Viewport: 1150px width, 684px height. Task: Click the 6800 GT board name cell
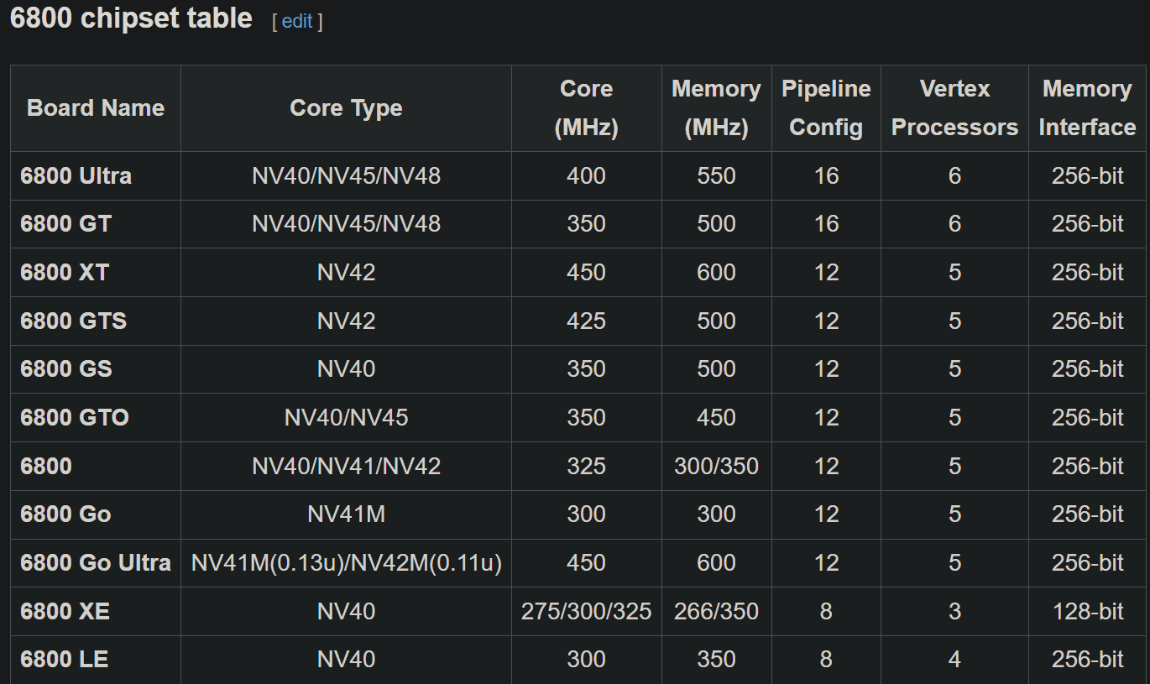65,224
